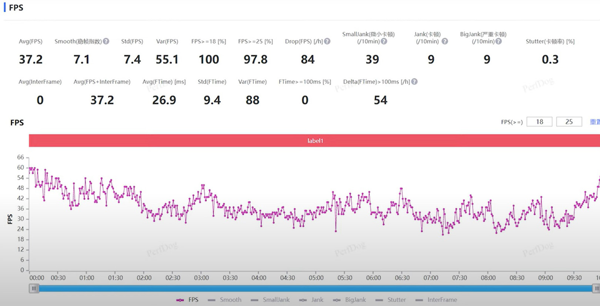
Task: Show InterFrame series in legend
Action: click(436, 300)
